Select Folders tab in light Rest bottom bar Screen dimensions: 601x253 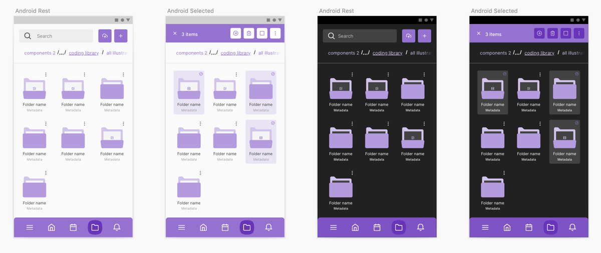(95, 227)
